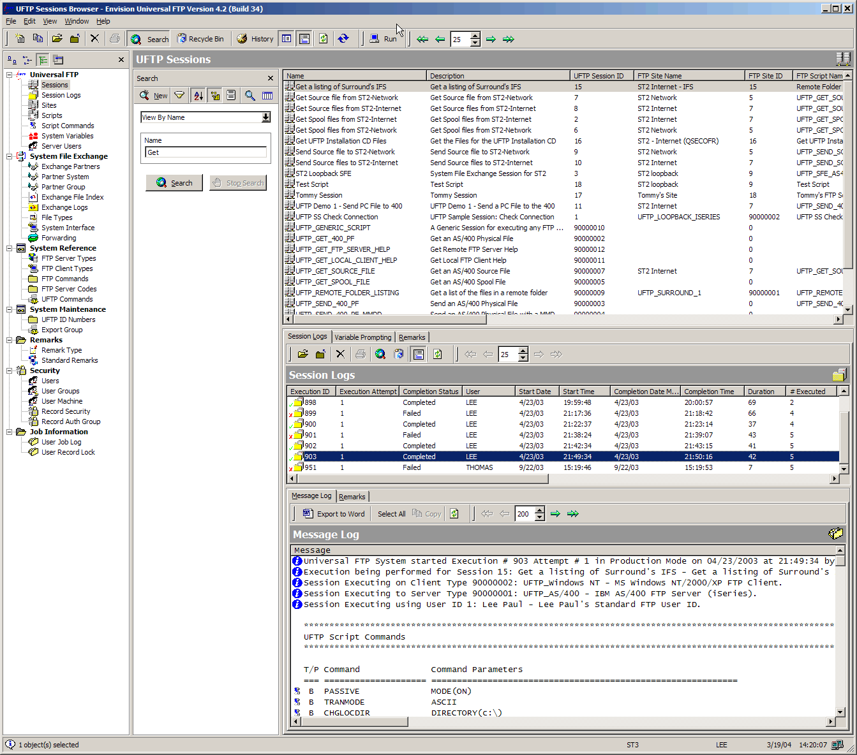
Task: Open the View menu
Action: point(50,21)
